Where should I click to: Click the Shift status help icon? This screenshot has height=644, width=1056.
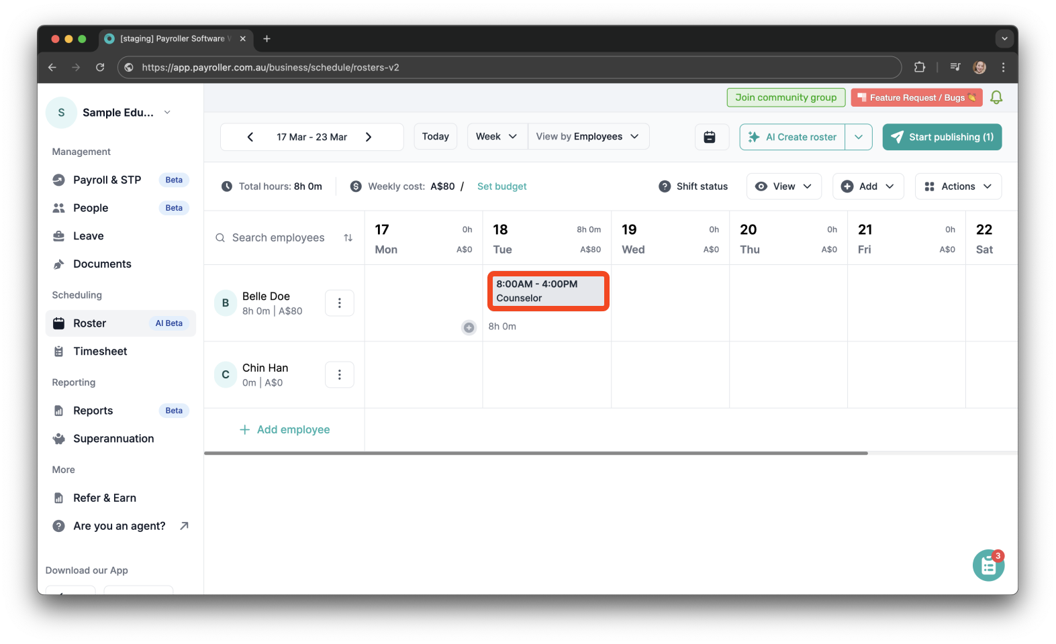tap(665, 186)
